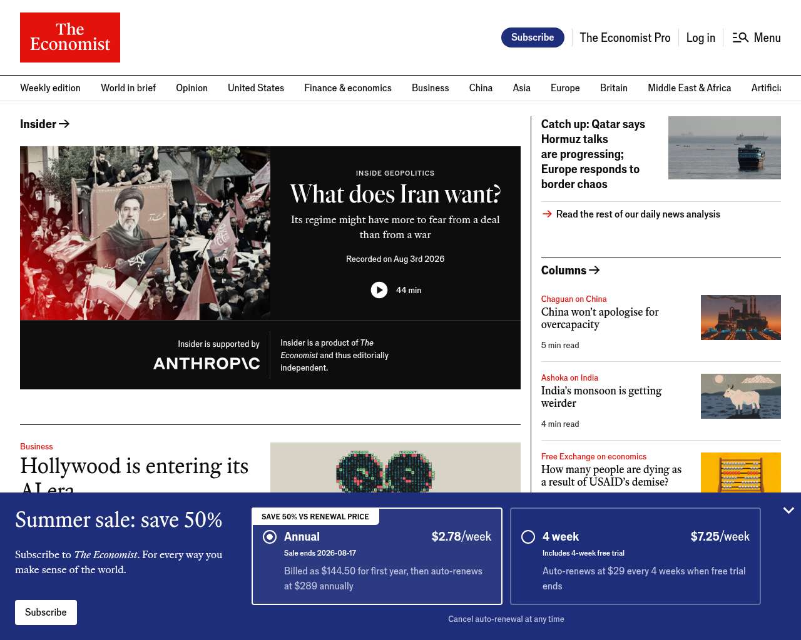Image resolution: width=801 pixels, height=640 pixels.
Task: Click the '$2.78/week' price
Action: [461, 536]
